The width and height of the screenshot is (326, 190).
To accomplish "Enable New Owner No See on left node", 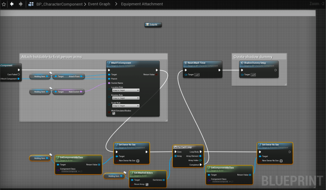I will coord(138,161).
